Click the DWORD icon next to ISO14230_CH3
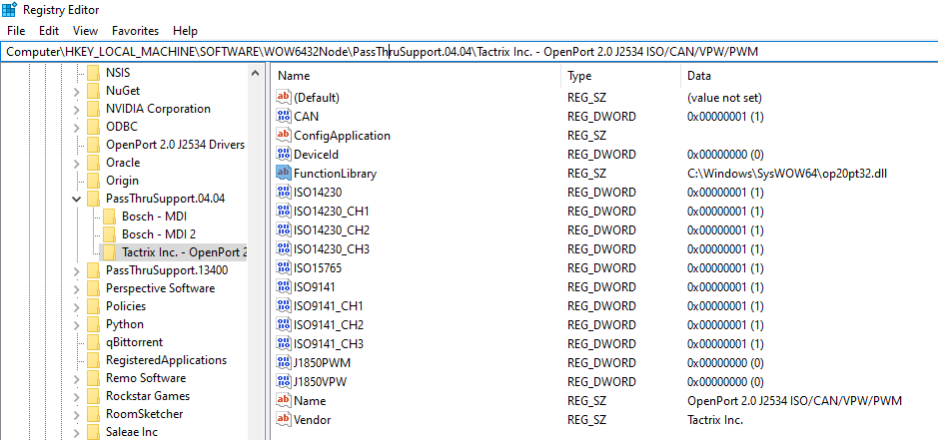Viewport: 938px width, 440px height. pyautogui.click(x=284, y=248)
